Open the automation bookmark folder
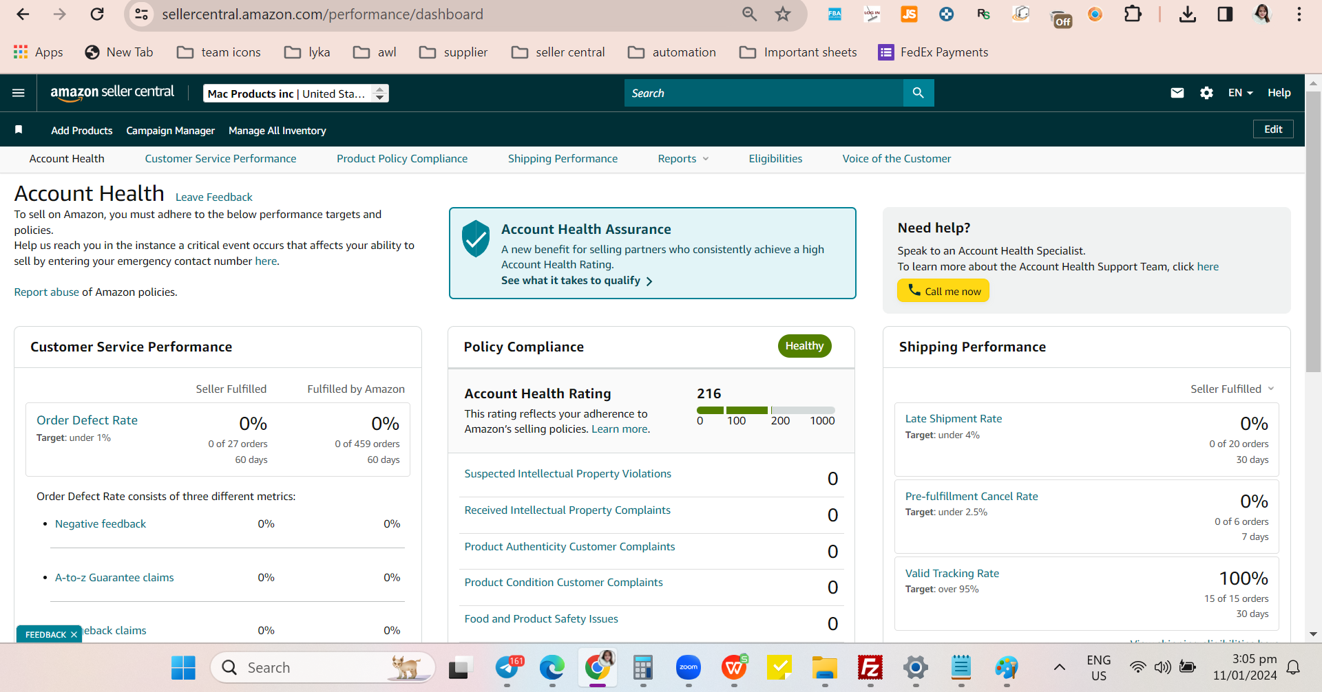Screen dimensions: 1322x692 coord(672,52)
